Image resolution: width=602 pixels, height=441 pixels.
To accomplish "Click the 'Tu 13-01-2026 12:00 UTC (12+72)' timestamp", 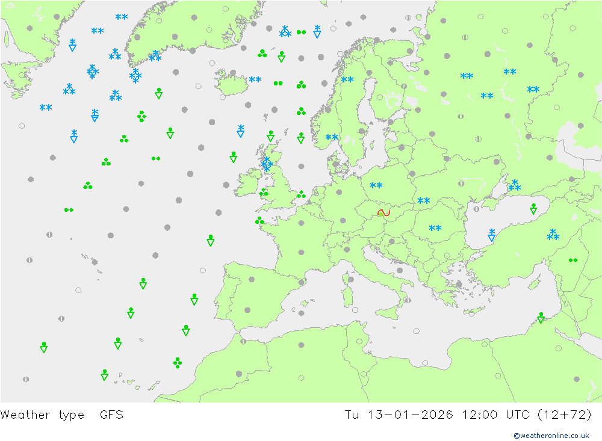I will pyautogui.click(x=468, y=415).
